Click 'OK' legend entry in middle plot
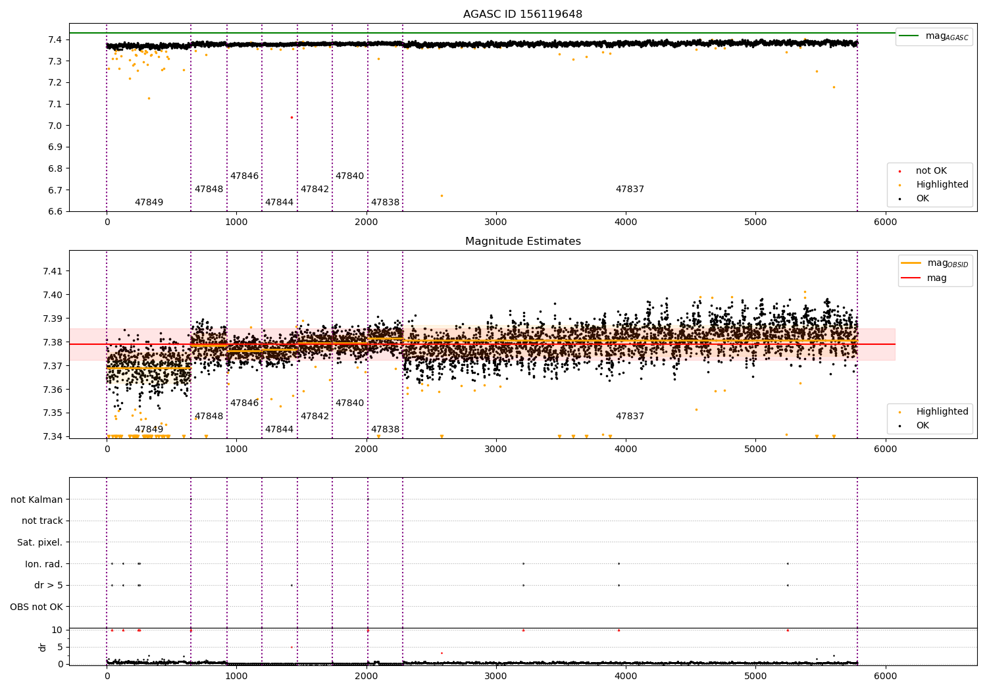 click(923, 426)
